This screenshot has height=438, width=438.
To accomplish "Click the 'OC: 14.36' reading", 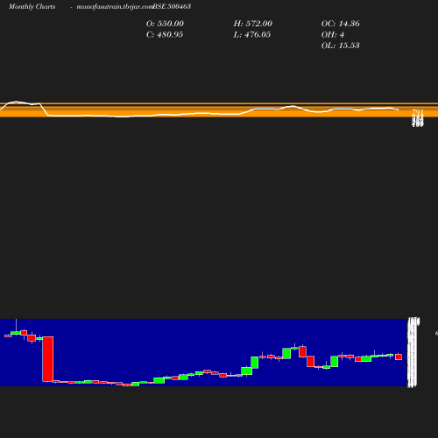I will (340, 24).
